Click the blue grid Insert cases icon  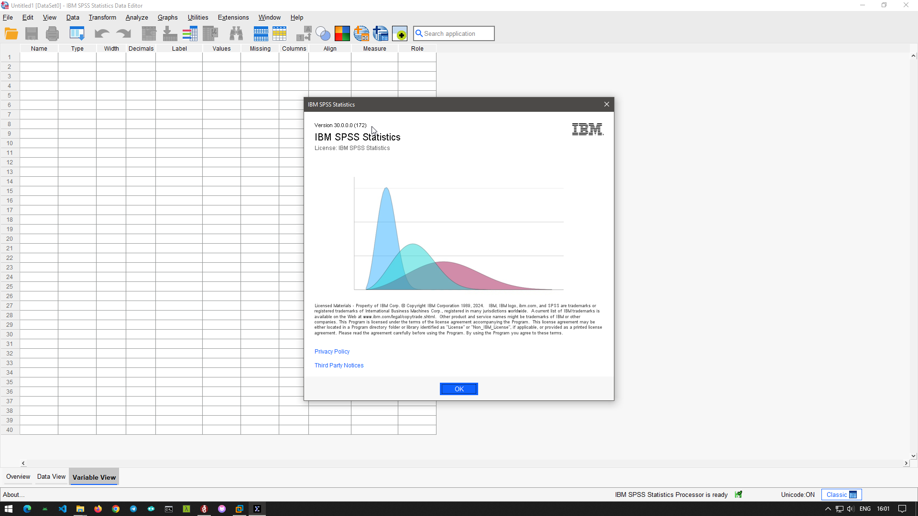[261, 33]
